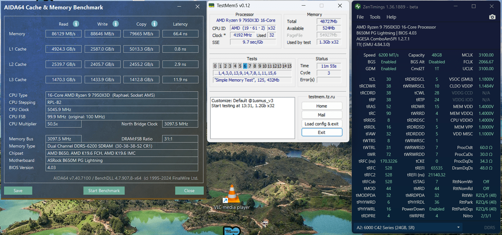
Task: Click the TestMem5 log text area
Action: click(253, 118)
